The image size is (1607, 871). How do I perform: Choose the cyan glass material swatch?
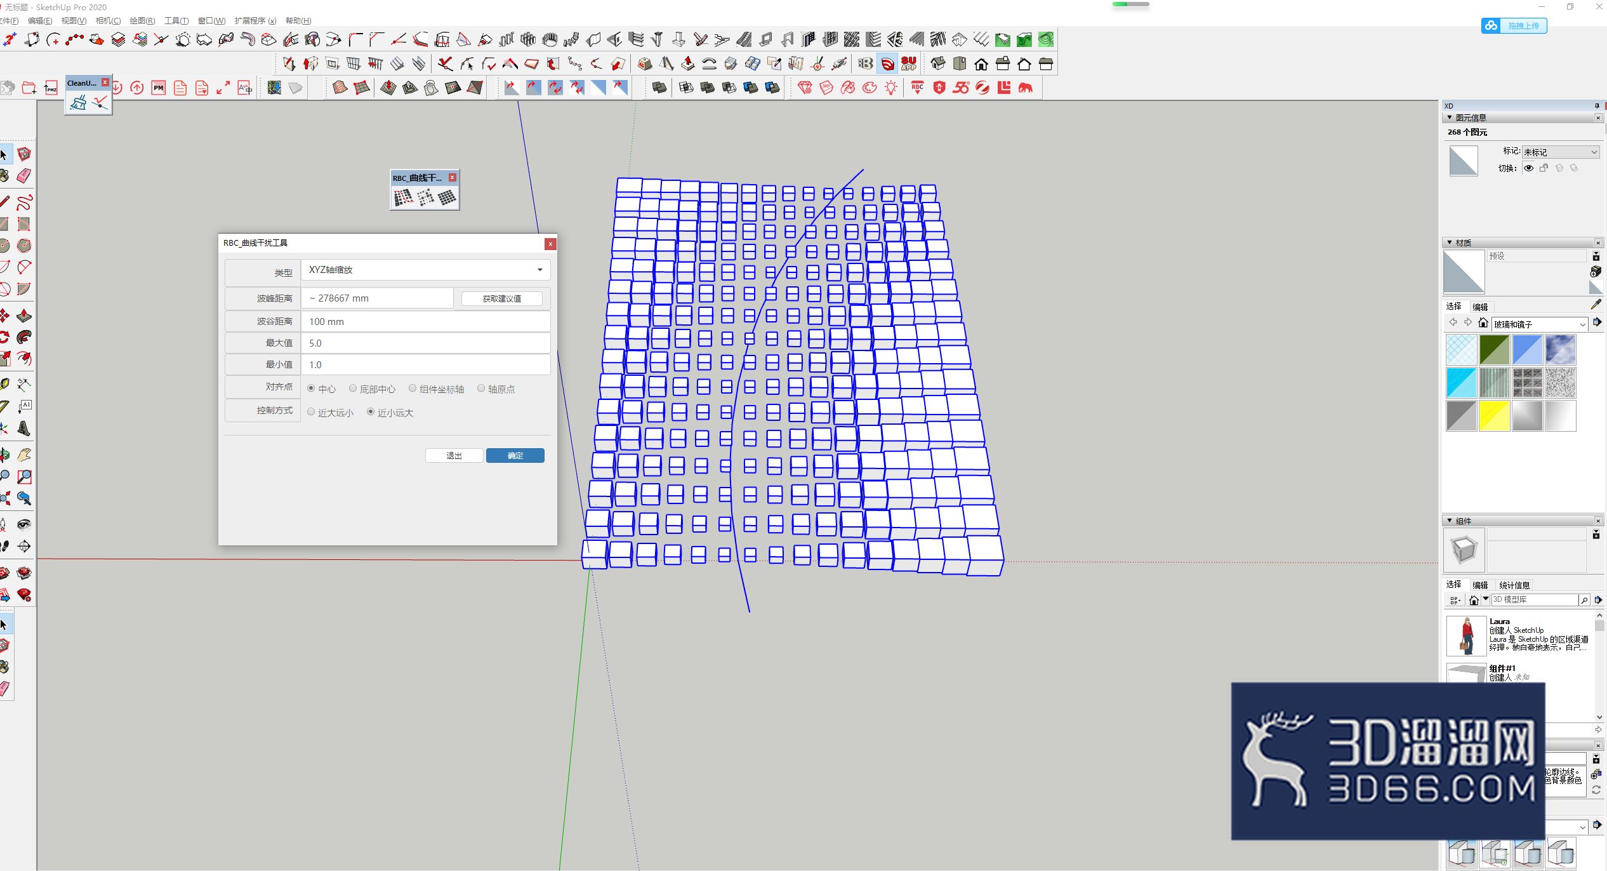pyautogui.click(x=1462, y=383)
